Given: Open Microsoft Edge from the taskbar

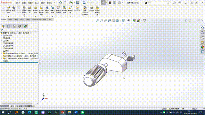Looking at the screenshot, I should [30, 112].
